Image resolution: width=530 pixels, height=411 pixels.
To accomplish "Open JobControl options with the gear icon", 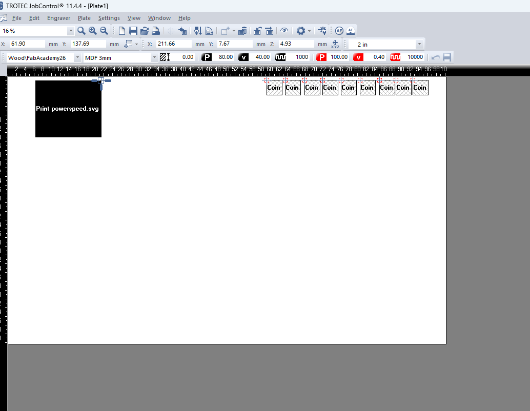I will 300,31.
